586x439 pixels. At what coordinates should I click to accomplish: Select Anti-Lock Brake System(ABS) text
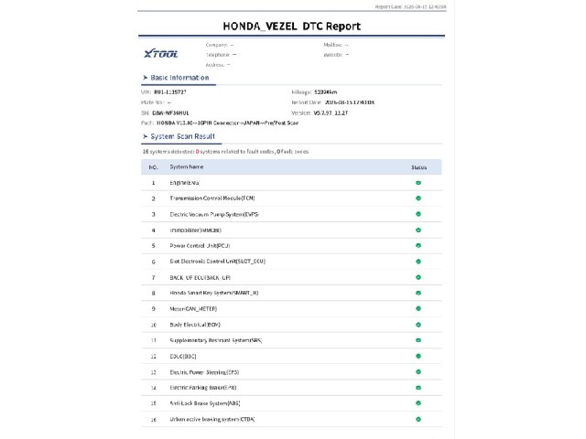[x=205, y=403]
